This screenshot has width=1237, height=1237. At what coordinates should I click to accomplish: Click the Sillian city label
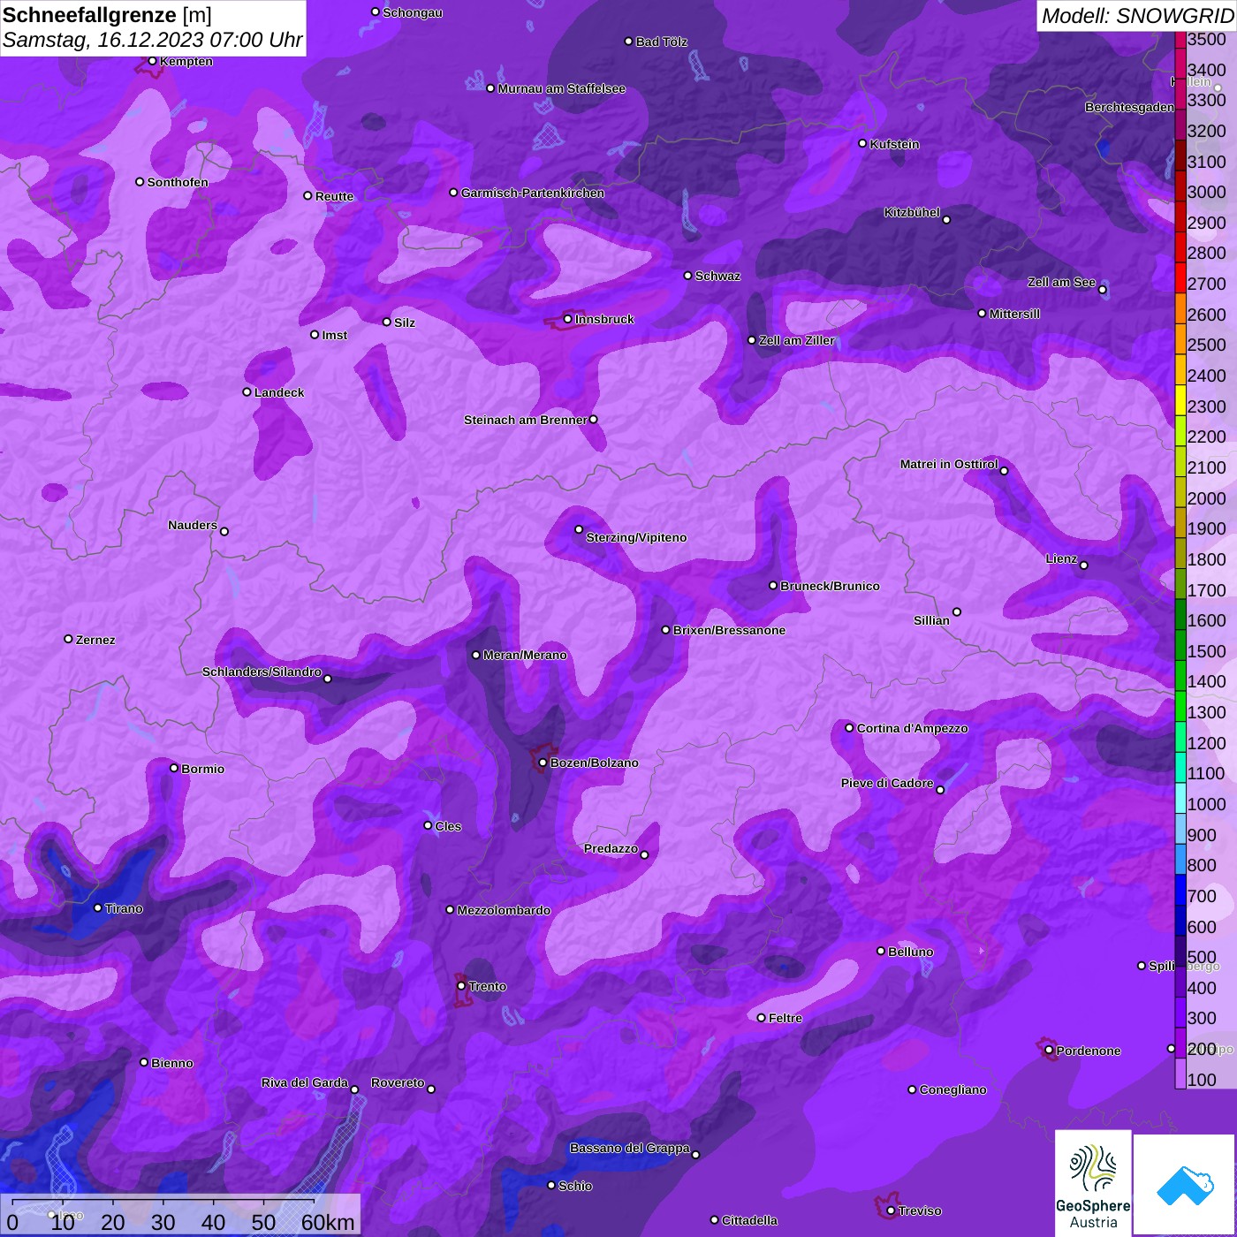[931, 620]
